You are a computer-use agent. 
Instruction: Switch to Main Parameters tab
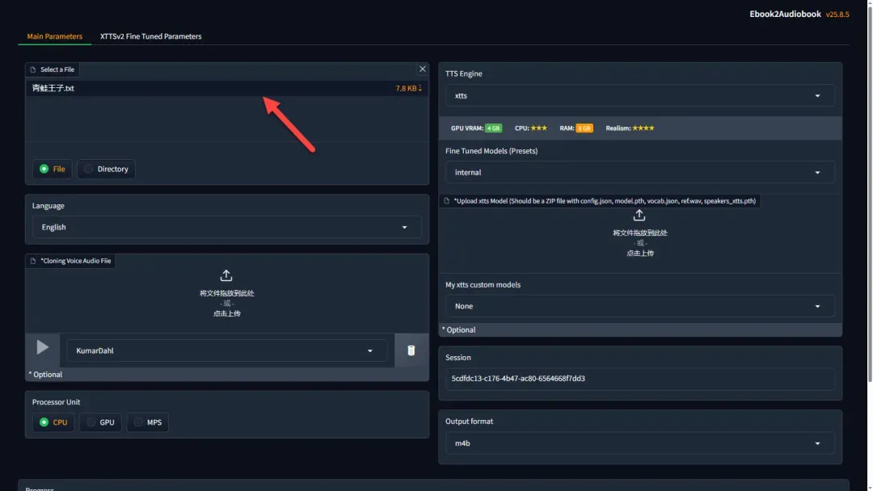click(55, 36)
